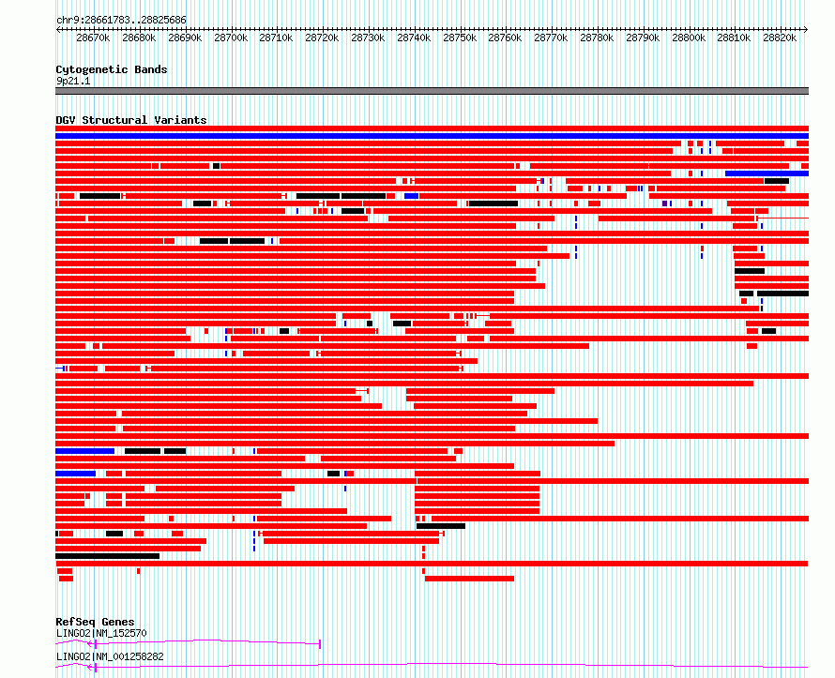Click the 28730k ruler label
Viewport: 835px width, 678px height.
coord(368,38)
